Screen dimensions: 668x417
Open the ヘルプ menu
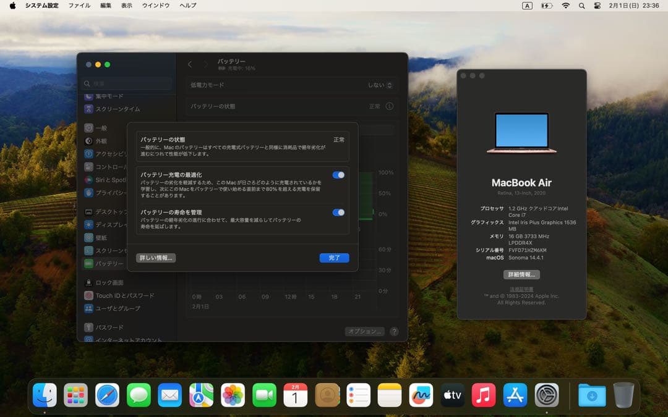coord(187,6)
